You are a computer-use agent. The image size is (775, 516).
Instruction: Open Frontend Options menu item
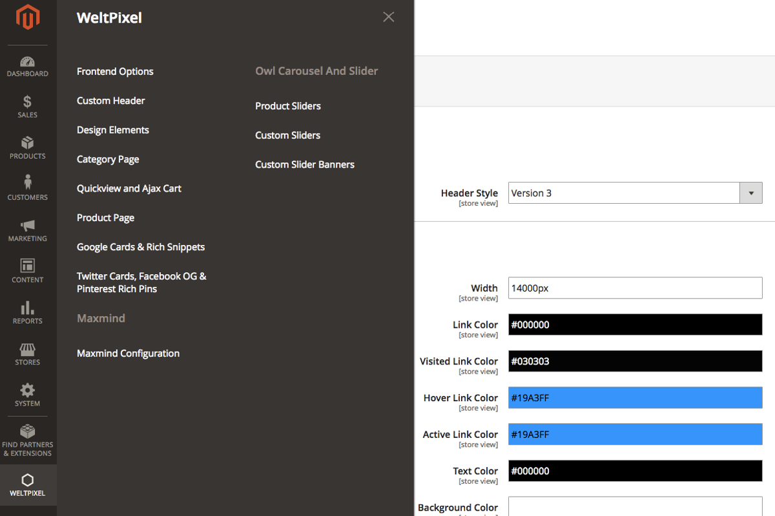(x=115, y=72)
